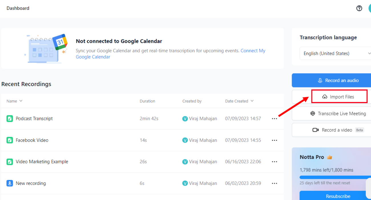Open the Video Marketing Example recording

tap(42, 162)
